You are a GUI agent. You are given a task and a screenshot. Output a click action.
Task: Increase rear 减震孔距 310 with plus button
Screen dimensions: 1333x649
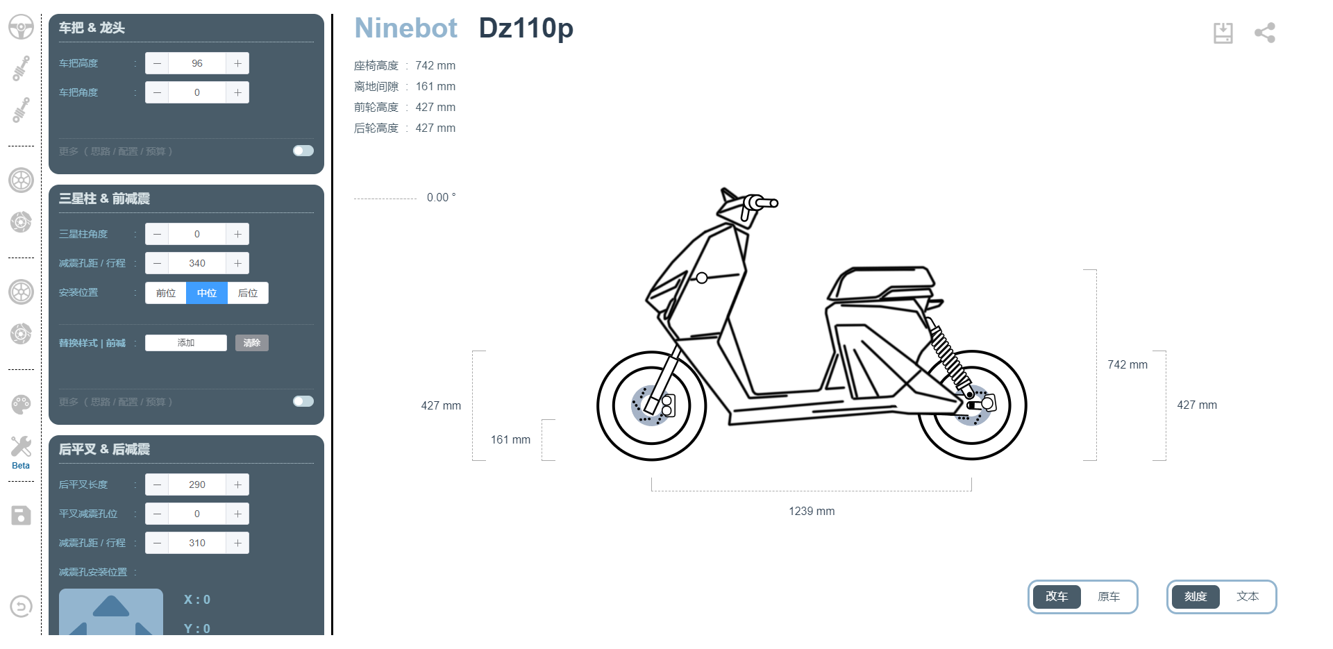tap(237, 543)
